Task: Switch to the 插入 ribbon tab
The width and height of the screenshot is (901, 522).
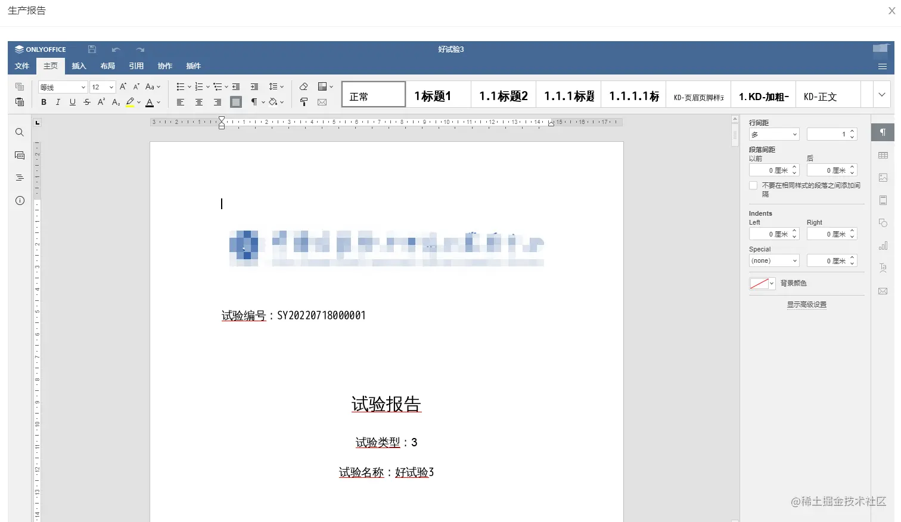Action: [79, 66]
